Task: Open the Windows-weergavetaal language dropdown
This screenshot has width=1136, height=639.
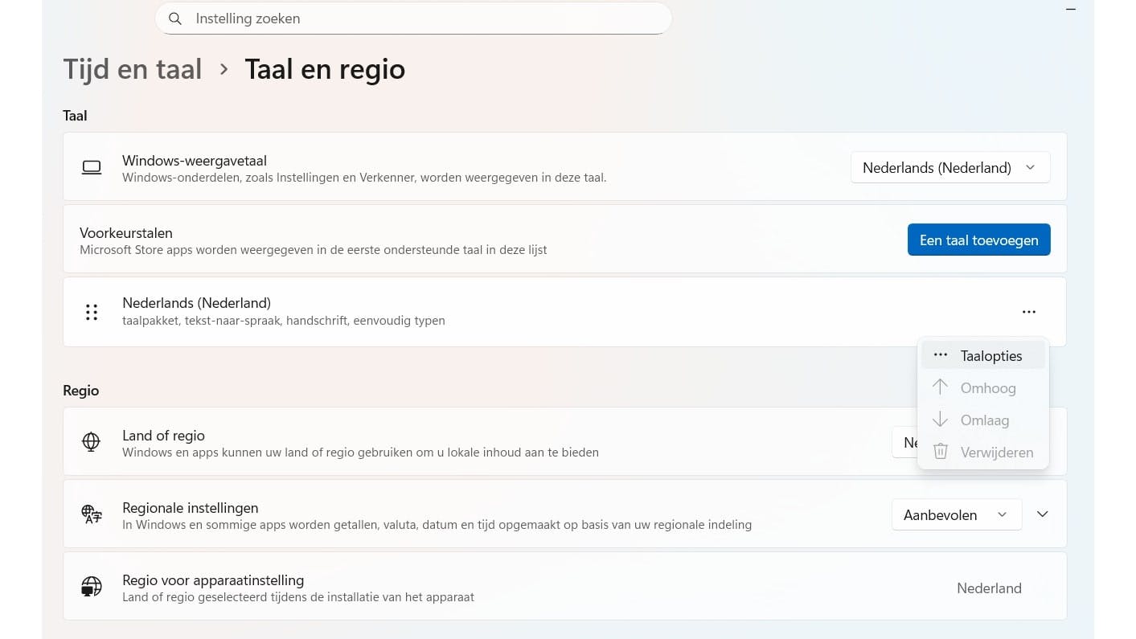Action: [949, 167]
